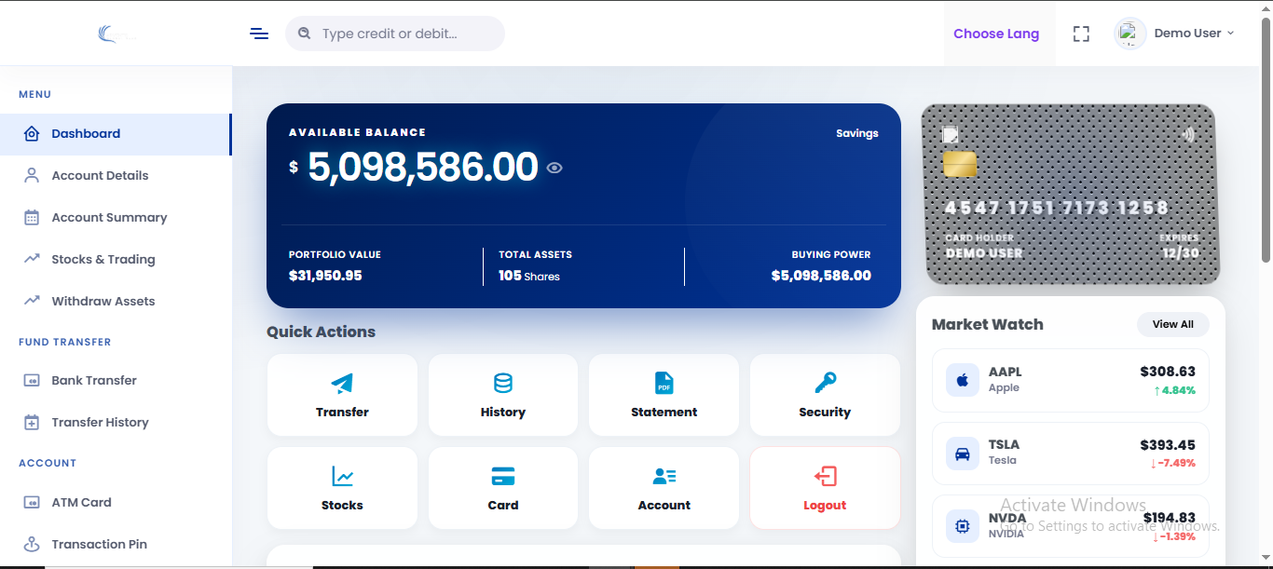Click the $31,950.95 portfolio value

(325, 276)
